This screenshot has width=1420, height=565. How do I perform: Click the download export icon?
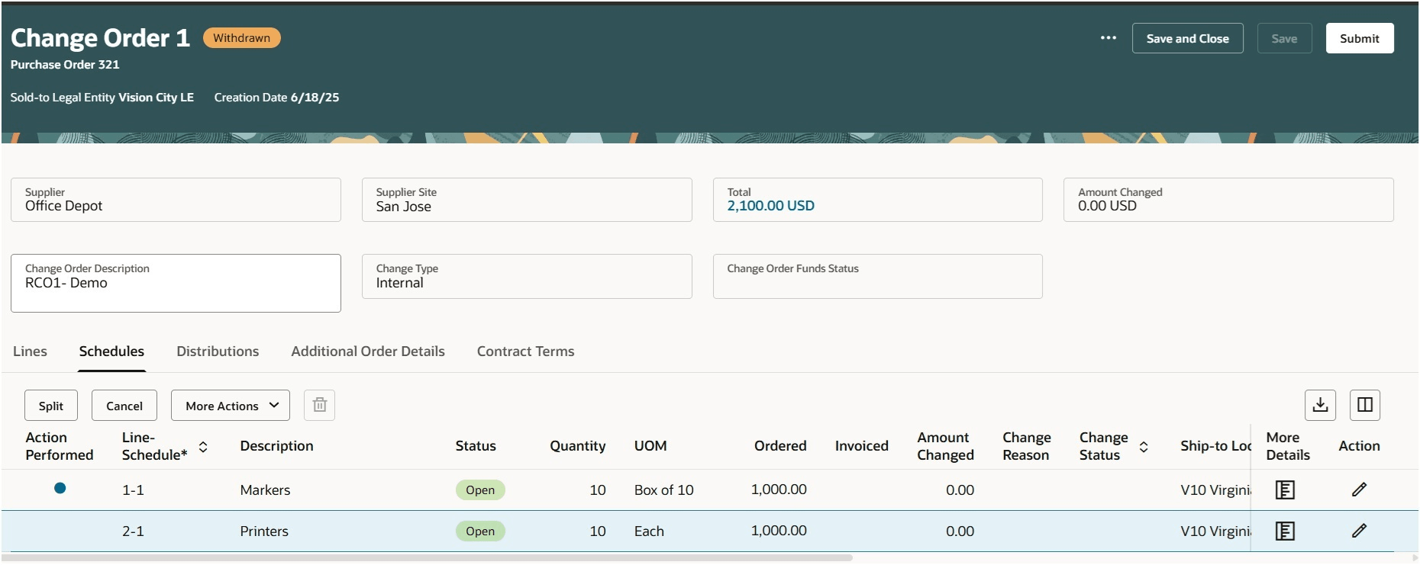[1321, 405]
